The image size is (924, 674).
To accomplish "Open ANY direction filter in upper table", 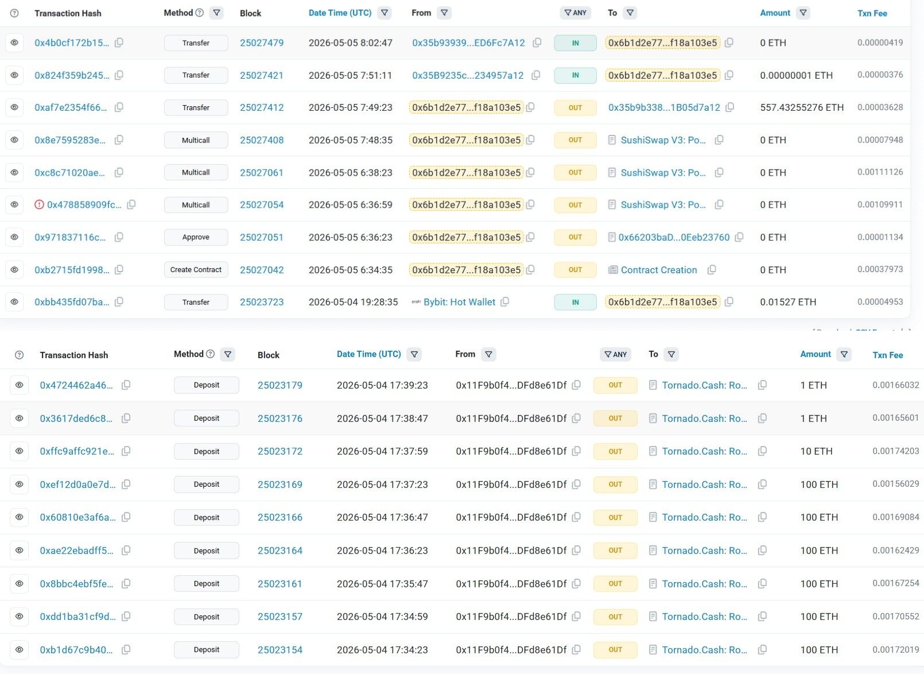I will (575, 13).
